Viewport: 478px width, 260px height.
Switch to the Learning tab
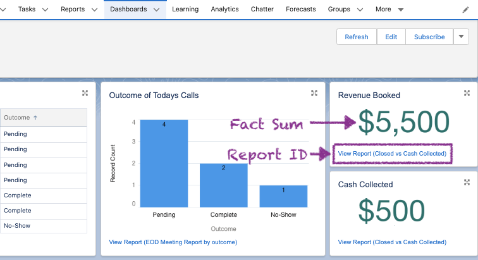tap(185, 9)
